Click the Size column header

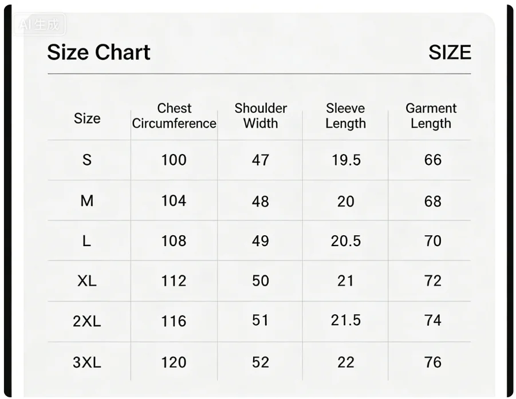click(x=87, y=118)
